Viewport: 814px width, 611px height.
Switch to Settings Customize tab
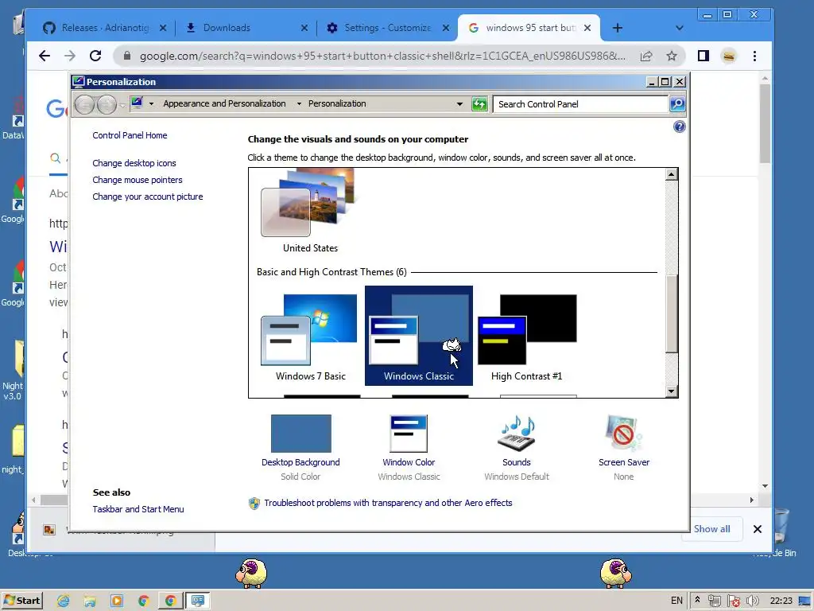tap(387, 28)
